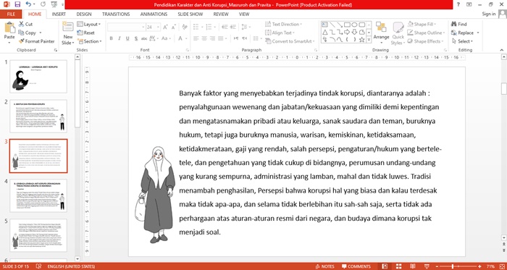Reset the slide layout with Reset
Screen dimensions: 507x270
point(86,33)
